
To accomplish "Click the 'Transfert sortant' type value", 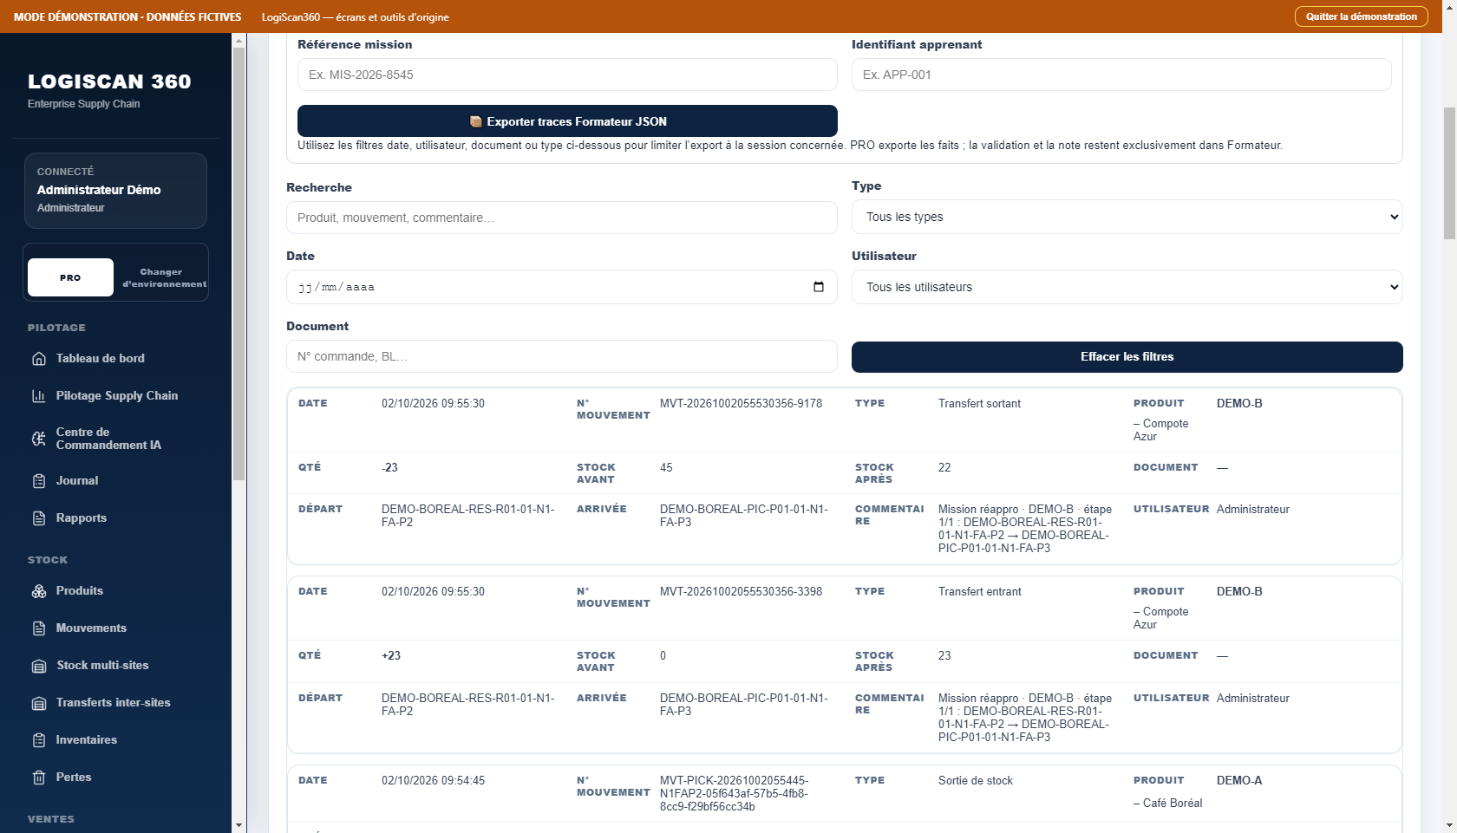I will click(x=979, y=404).
